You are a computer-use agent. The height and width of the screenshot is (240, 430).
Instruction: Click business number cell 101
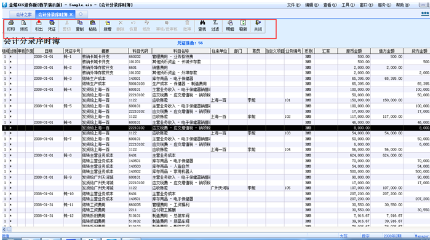pos(287,101)
